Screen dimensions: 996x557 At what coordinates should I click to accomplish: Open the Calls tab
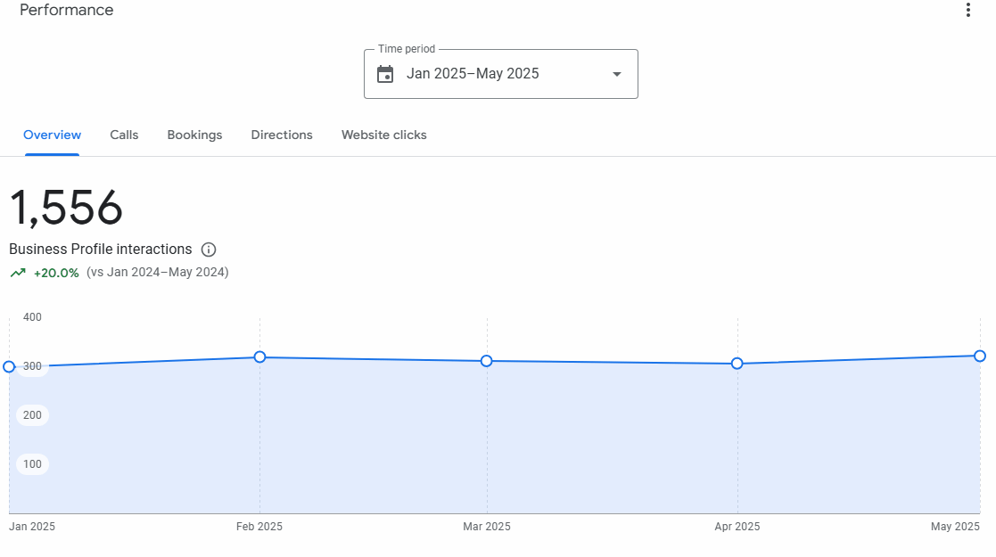124,135
